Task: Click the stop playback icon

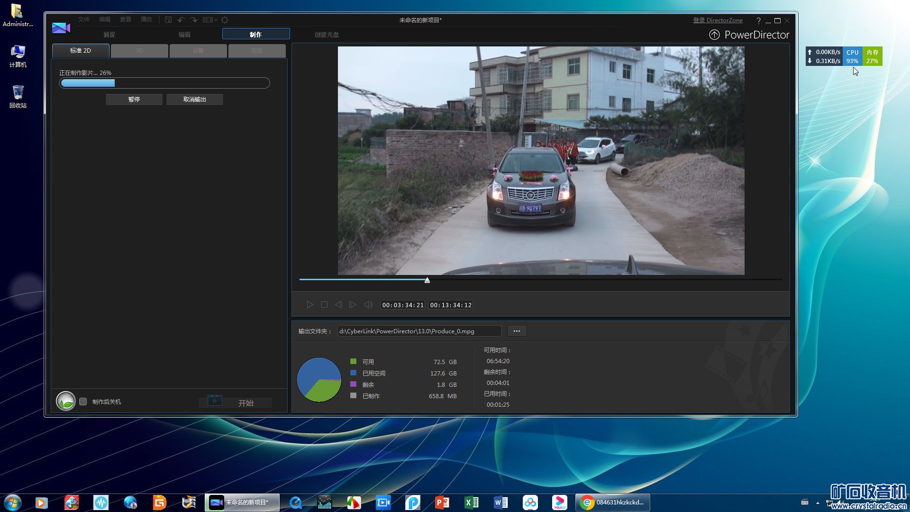Action: tap(324, 305)
